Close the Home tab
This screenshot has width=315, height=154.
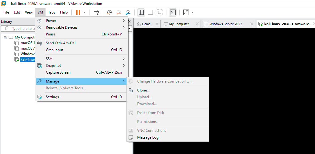point(157,24)
